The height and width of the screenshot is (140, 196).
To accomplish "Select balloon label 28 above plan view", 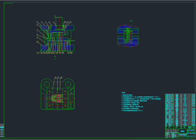I will [x=61, y=77].
